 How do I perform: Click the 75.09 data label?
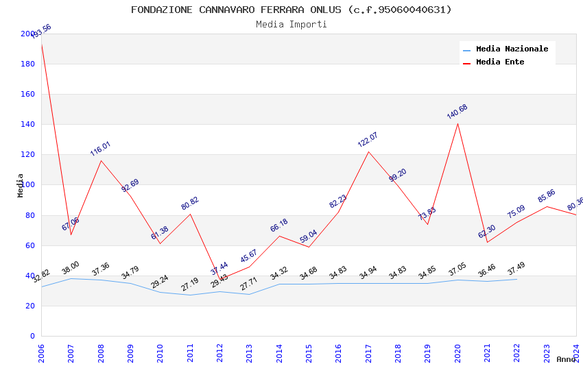tap(516, 211)
